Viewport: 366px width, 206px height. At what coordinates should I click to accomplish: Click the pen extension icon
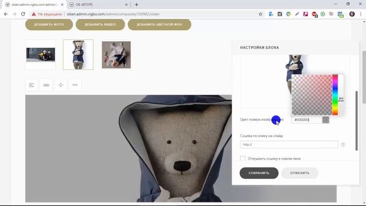pyautogui.click(x=297, y=14)
